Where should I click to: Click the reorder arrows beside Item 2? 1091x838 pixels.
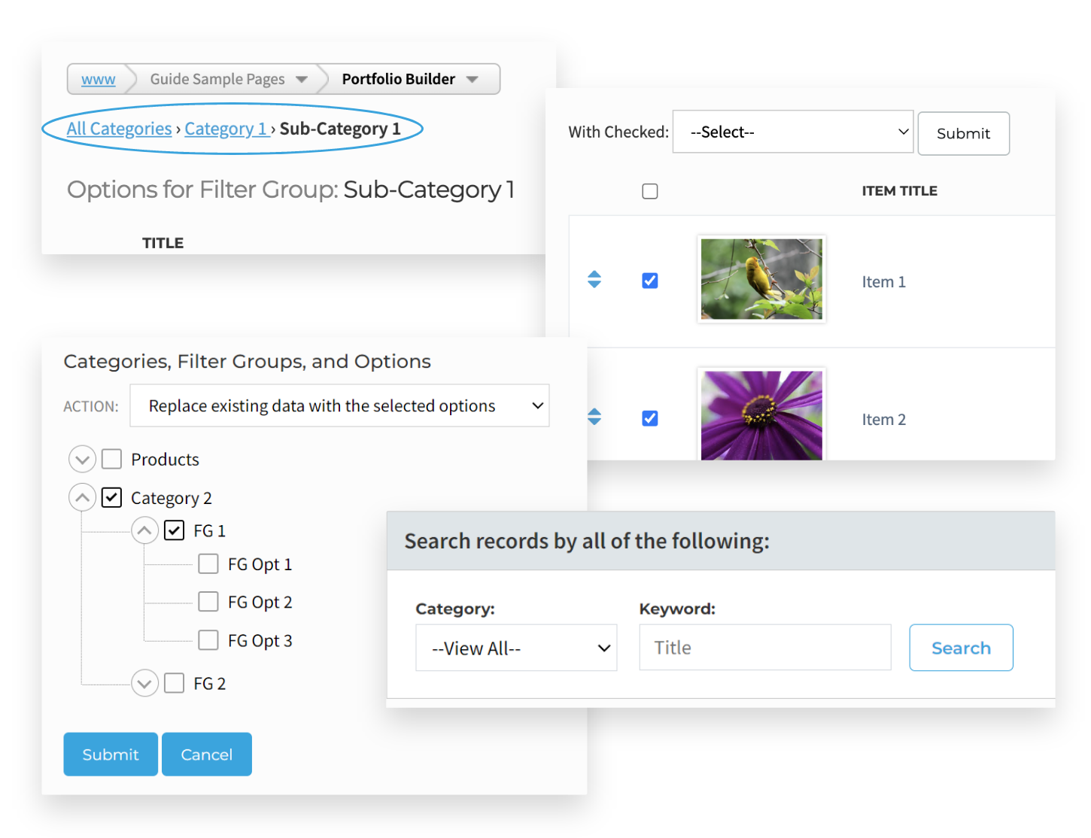594,417
